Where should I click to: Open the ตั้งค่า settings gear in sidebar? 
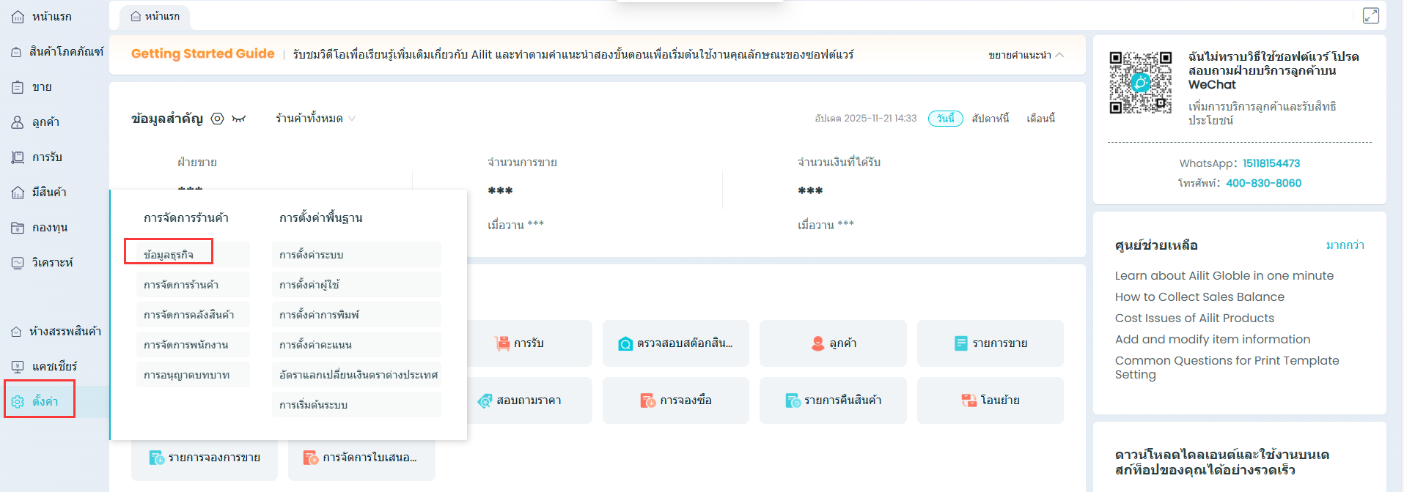(x=18, y=401)
